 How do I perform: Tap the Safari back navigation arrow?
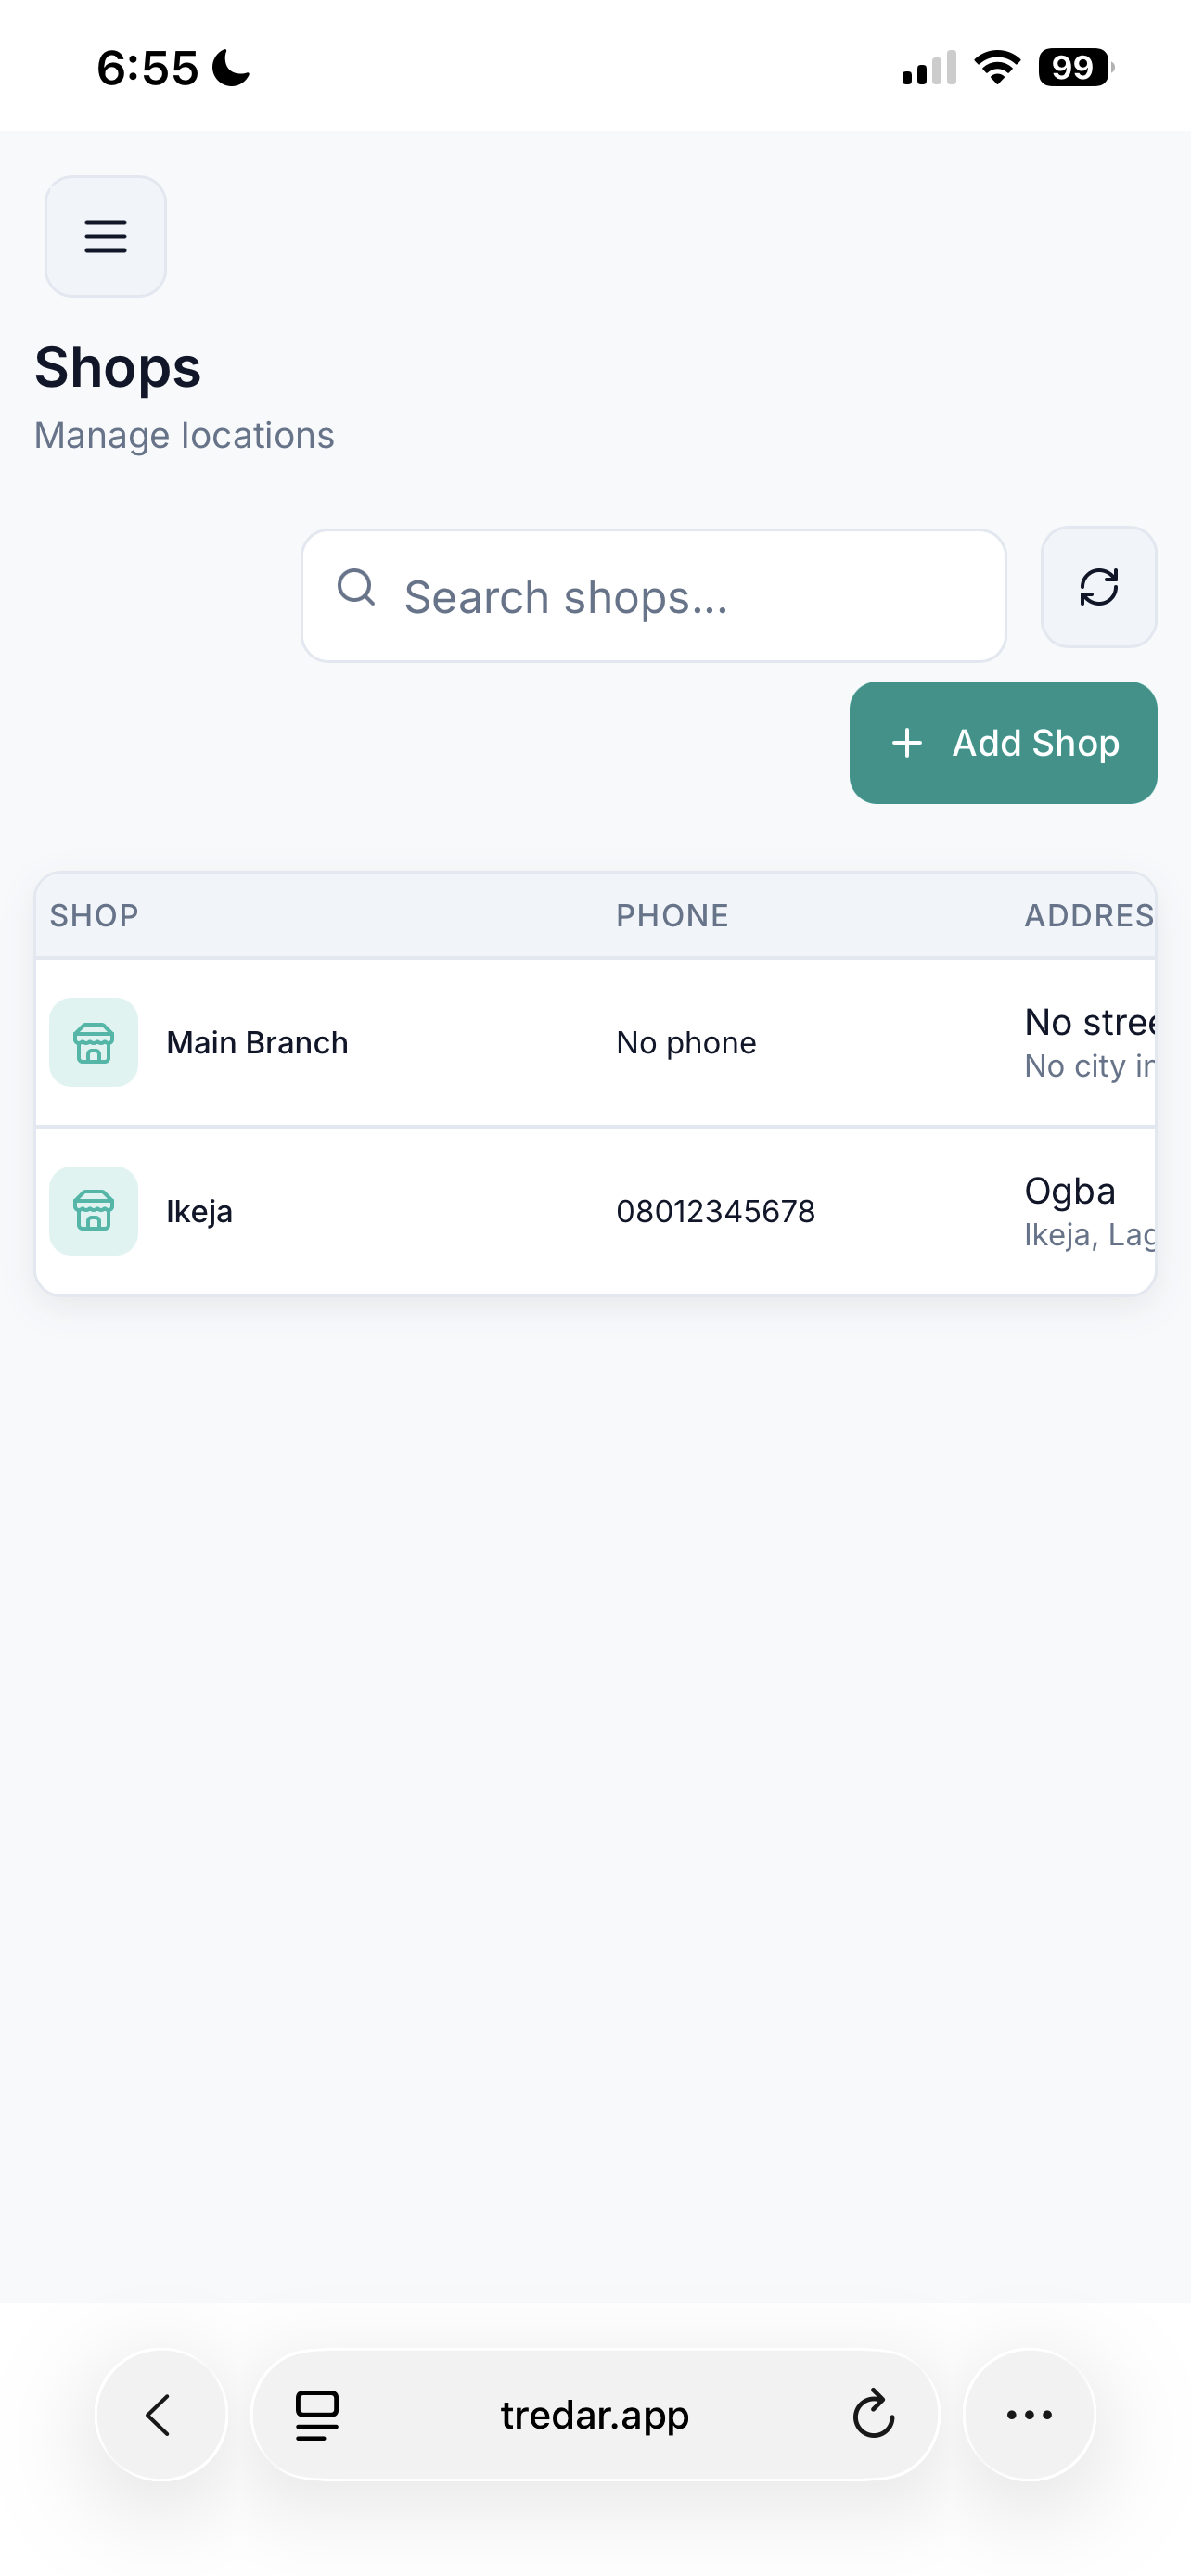pos(160,2414)
